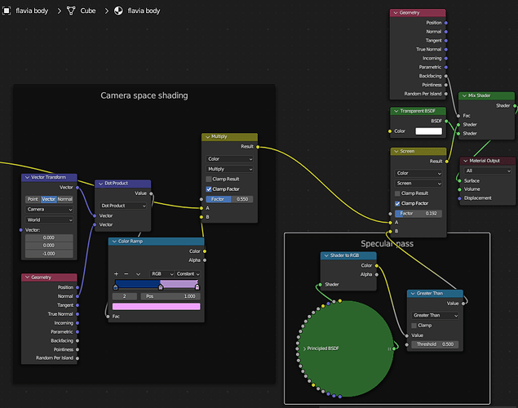This screenshot has height=408, width=518.
Task: Select first flavia body breadcrumb
Action: coord(32,11)
